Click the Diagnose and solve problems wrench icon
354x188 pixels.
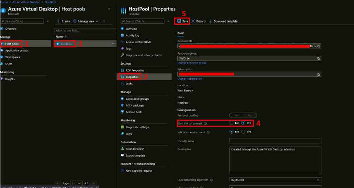(122, 55)
